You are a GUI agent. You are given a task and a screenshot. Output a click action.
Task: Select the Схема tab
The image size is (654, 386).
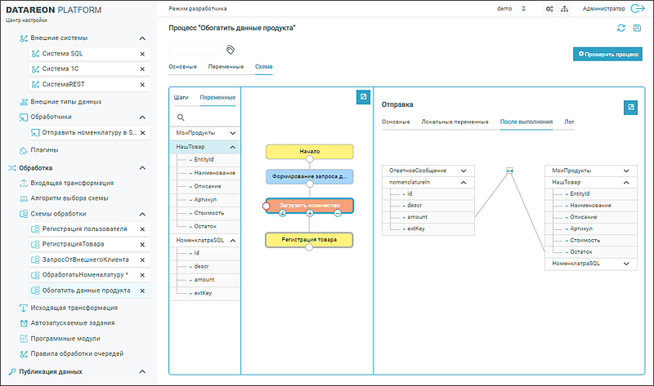263,67
